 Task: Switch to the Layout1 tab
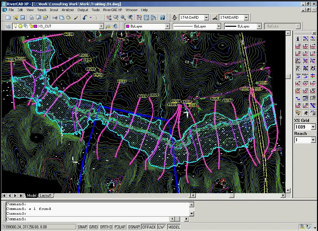coord(46,195)
